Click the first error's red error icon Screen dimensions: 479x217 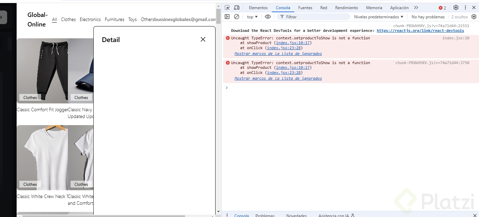point(228,38)
